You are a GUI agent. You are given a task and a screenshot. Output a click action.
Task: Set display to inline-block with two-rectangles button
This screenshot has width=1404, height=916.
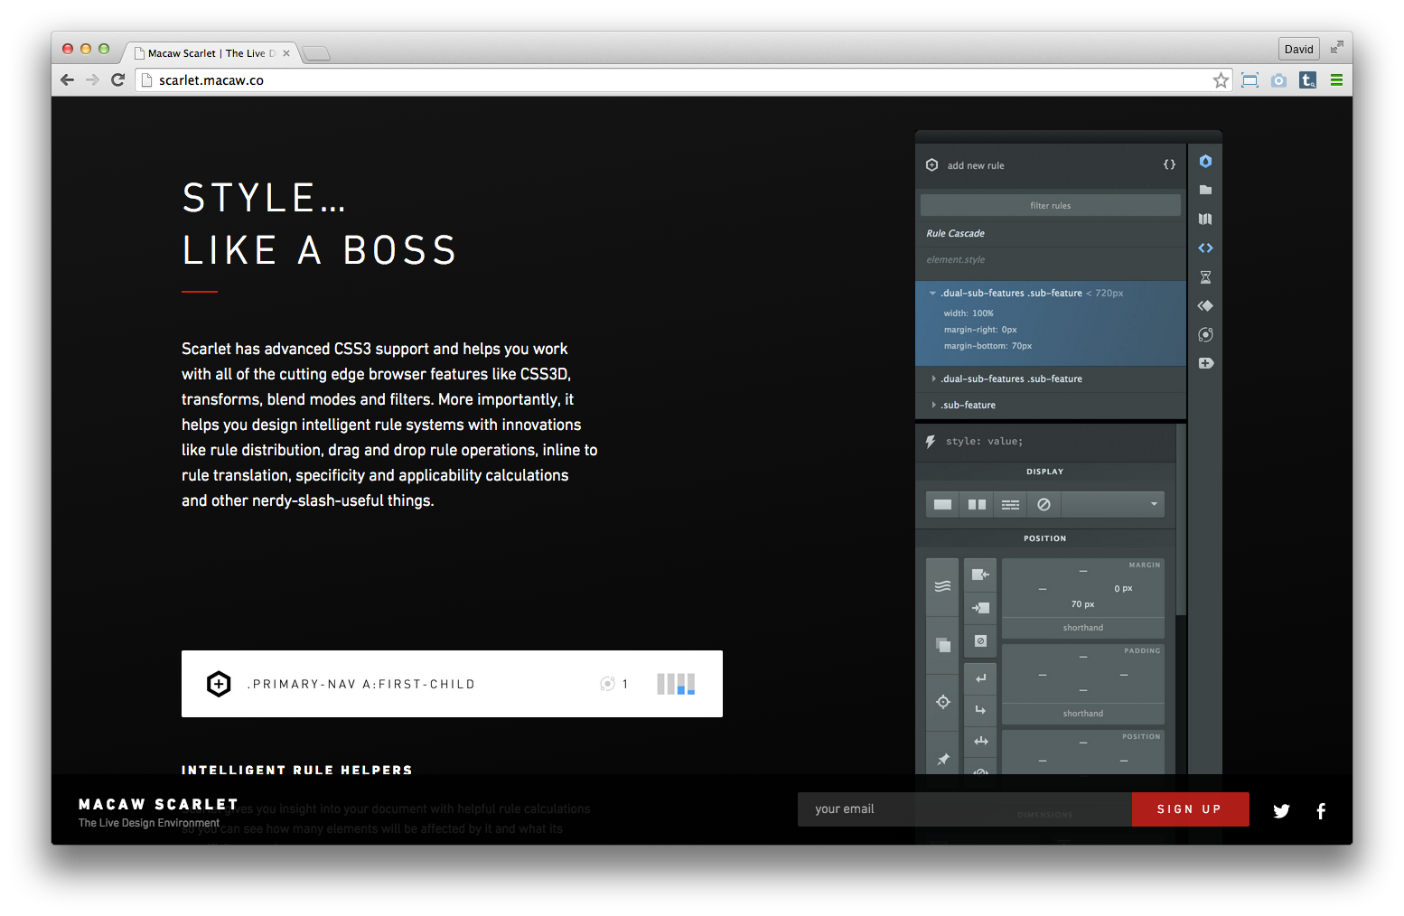977,504
